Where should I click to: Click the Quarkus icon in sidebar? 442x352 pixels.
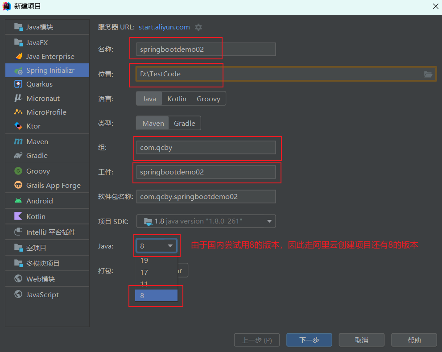click(x=18, y=84)
